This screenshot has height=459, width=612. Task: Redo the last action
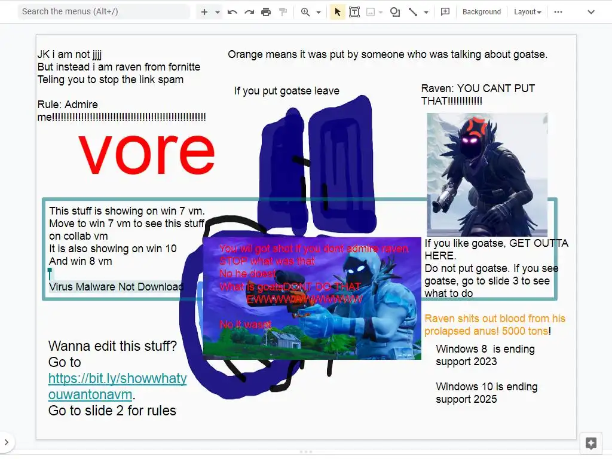[x=249, y=12]
